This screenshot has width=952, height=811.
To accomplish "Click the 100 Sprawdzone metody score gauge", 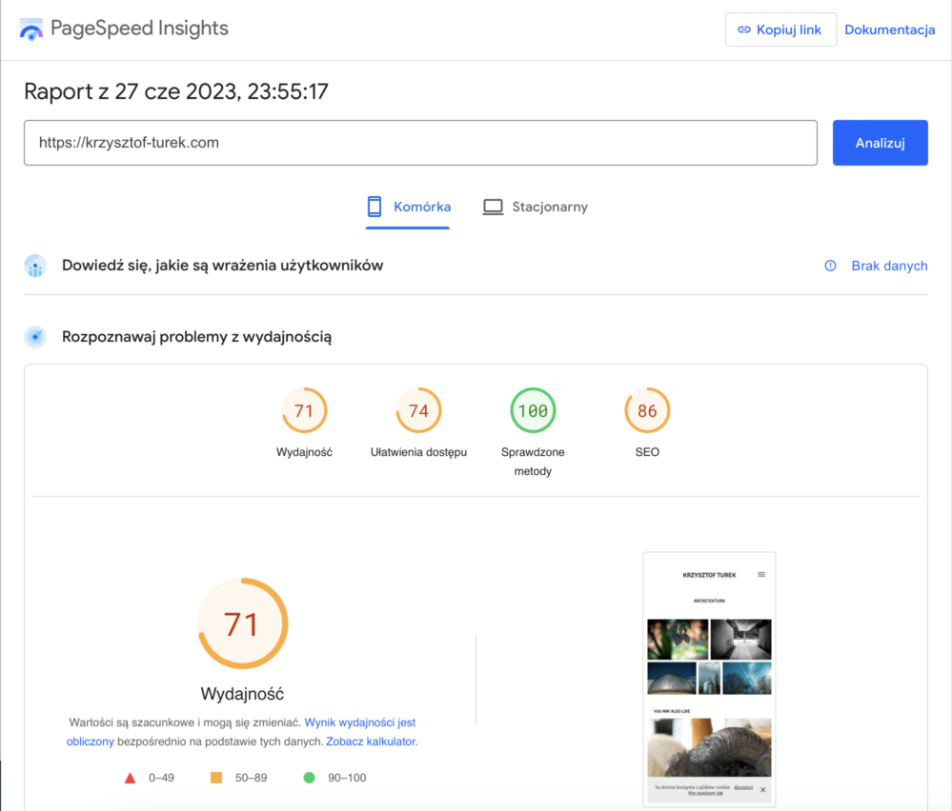I will click(533, 410).
